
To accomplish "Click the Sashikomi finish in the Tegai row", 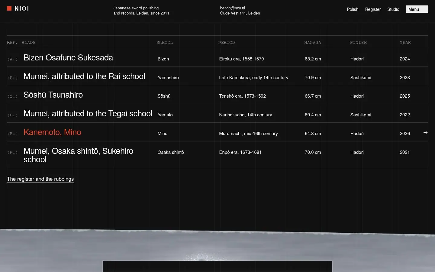I will pyautogui.click(x=361, y=115).
